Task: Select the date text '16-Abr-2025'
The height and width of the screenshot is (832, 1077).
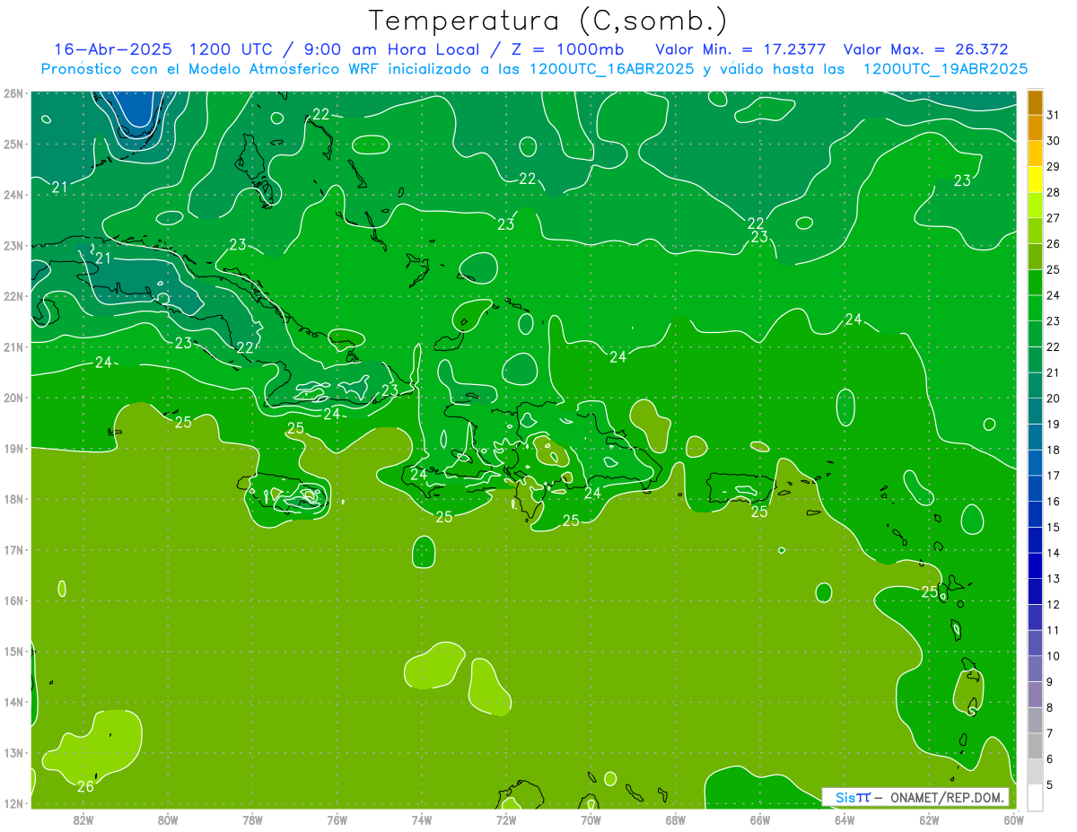Action: (112, 49)
